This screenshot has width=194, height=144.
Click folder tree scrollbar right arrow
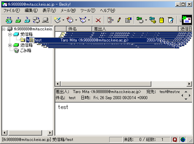point(50,133)
